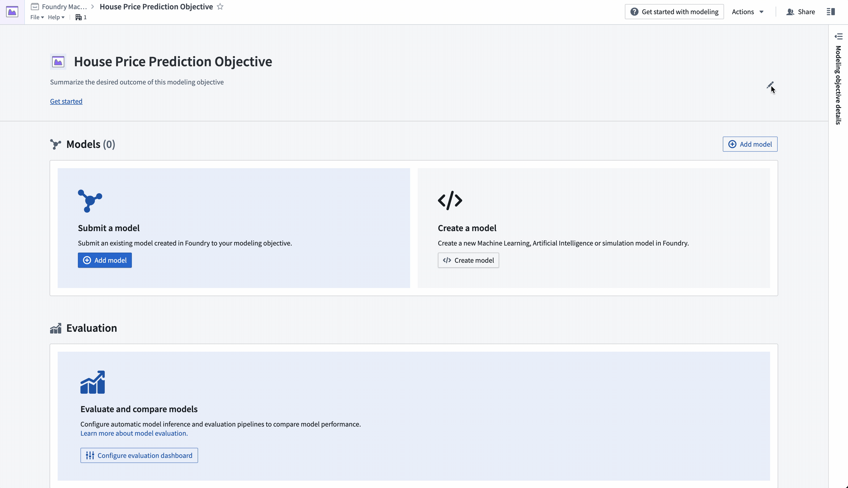Click the large code brackets icon above Create a model

coord(450,201)
